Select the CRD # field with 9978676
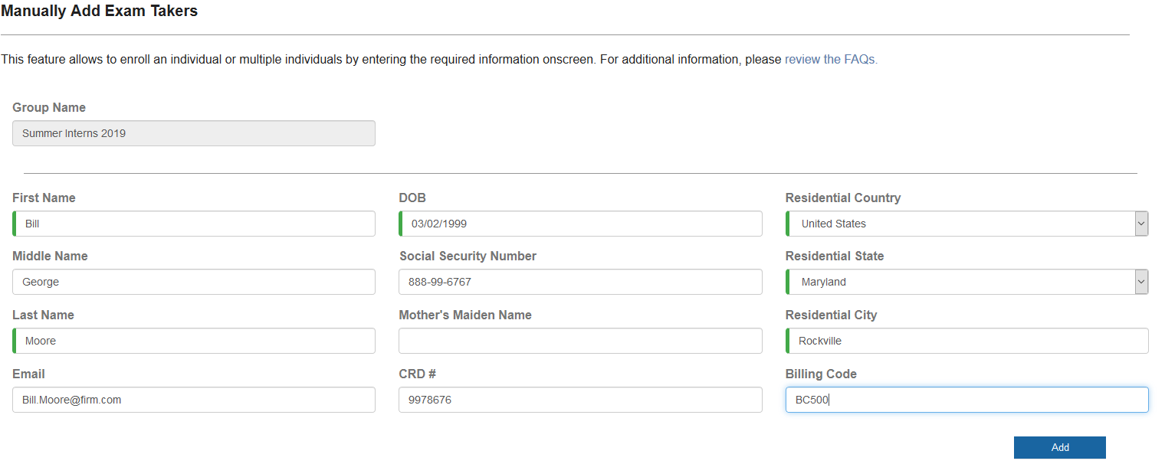 pyautogui.click(x=580, y=400)
